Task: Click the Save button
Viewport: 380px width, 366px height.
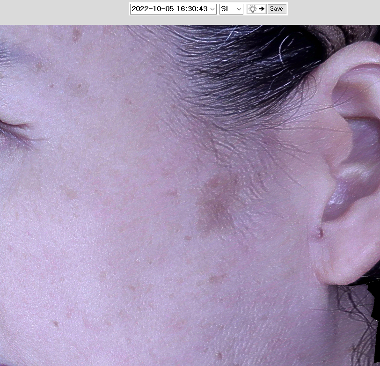Action: click(x=277, y=9)
